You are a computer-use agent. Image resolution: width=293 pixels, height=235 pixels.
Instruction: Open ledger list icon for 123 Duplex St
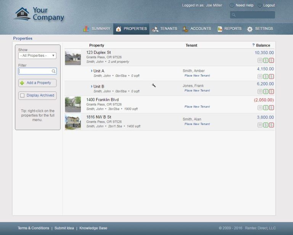(260, 61)
